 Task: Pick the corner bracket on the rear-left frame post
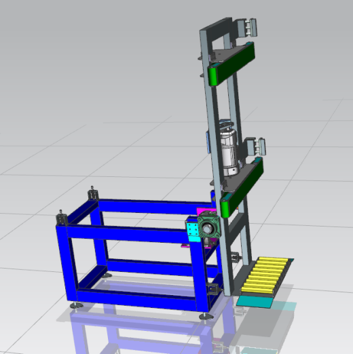(x=93, y=194)
